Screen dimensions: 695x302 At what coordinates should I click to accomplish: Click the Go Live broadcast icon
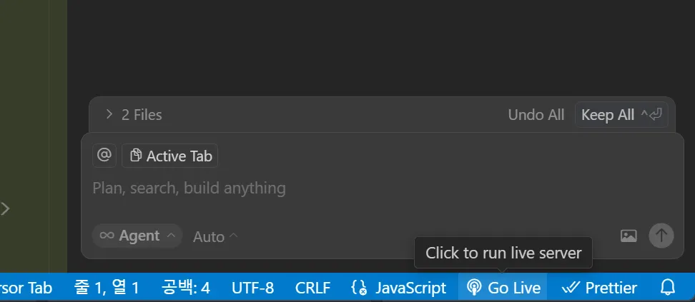coord(473,288)
